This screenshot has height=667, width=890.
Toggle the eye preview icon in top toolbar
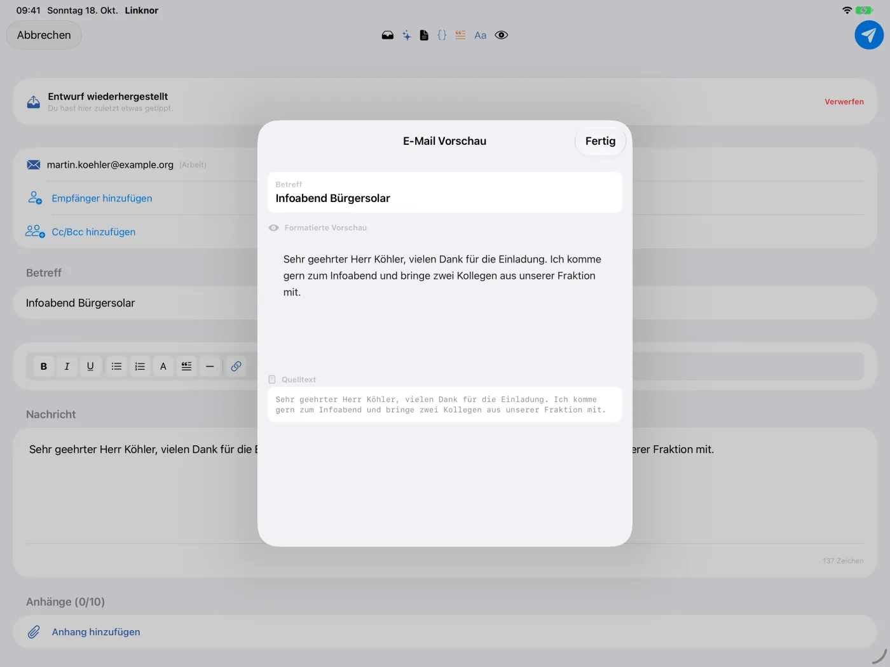502,36
